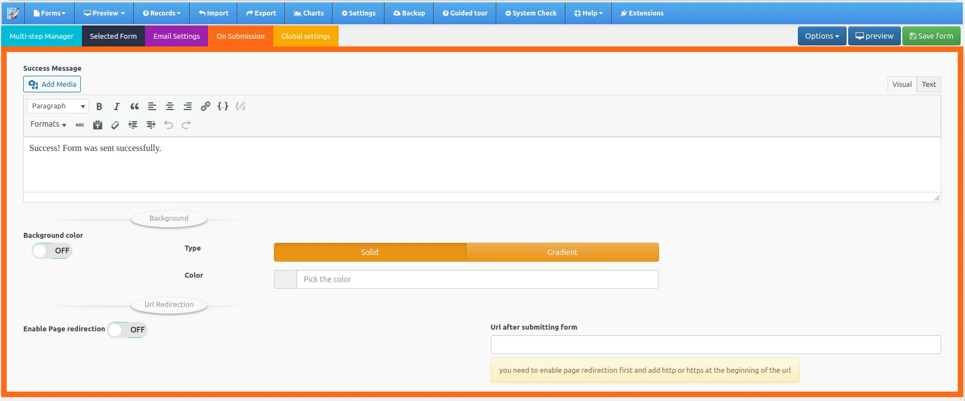Click inside the success message text area
The image size is (965, 401).
click(482, 165)
